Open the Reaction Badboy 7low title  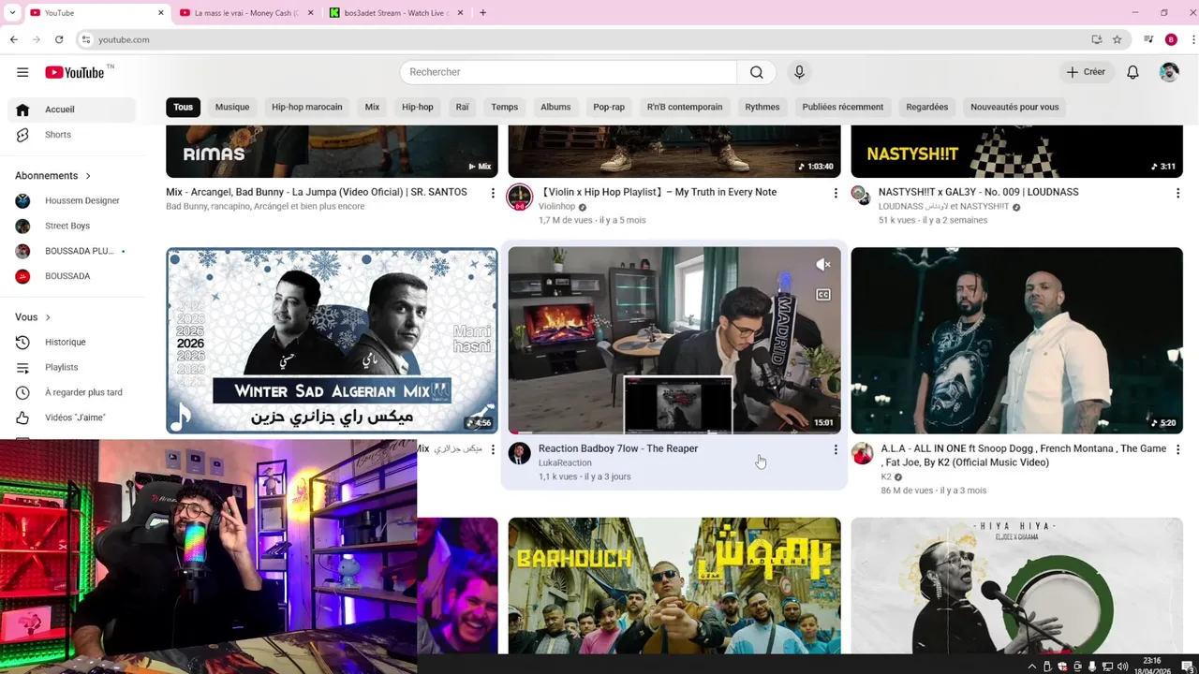coord(618,449)
